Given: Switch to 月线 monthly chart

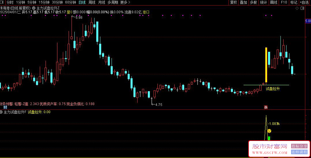Looking at the screenshot, I should pos(102,2).
